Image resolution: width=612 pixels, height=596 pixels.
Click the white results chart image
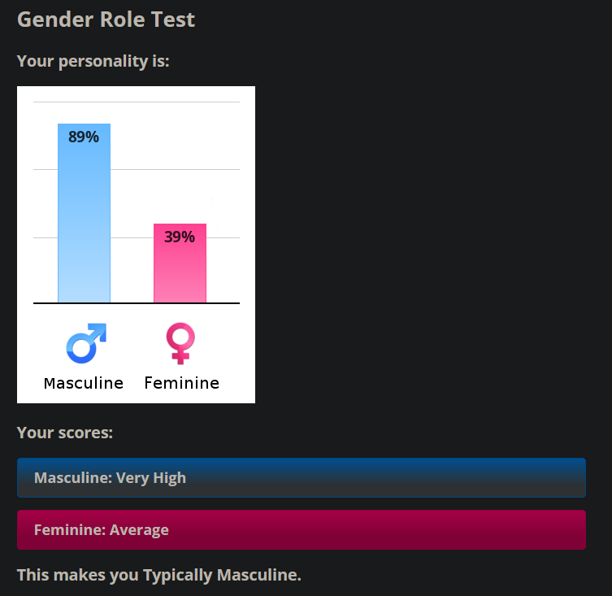tap(136, 245)
